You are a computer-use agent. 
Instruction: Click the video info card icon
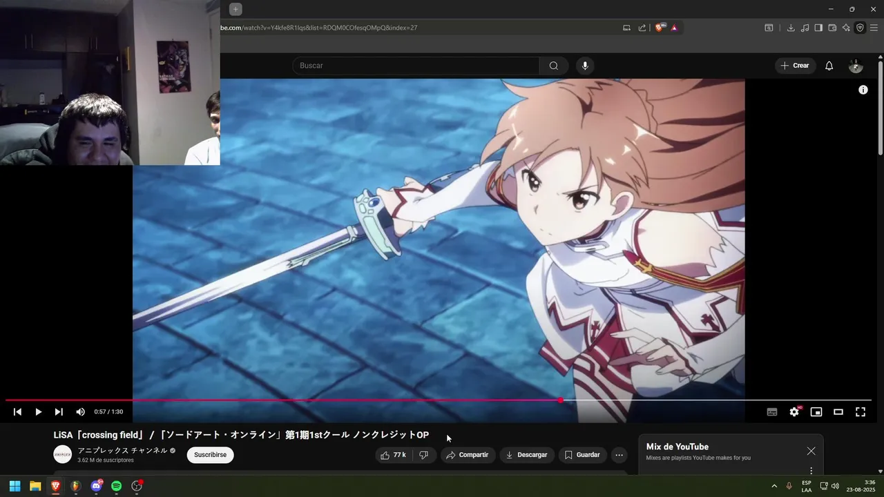click(863, 90)
